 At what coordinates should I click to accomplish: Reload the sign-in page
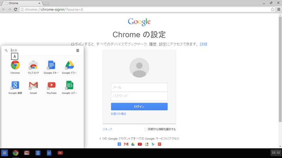pyautogui.click(x=16, y=9)
